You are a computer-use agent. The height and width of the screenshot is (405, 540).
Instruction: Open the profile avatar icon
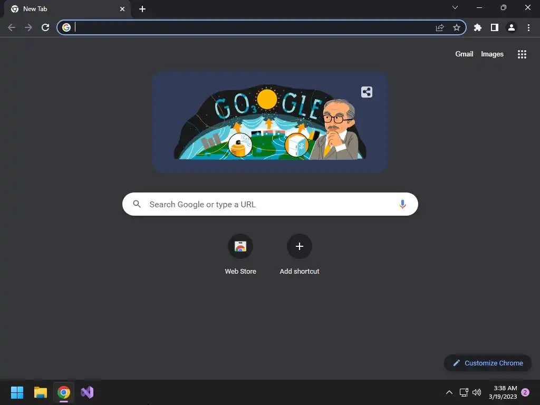[x=512, y=27]
